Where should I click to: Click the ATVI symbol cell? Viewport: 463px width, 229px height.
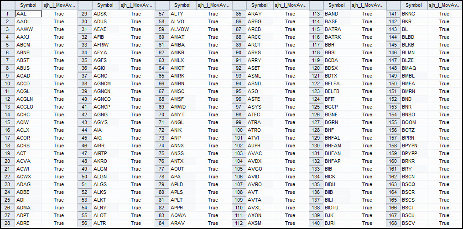point(260,137)
